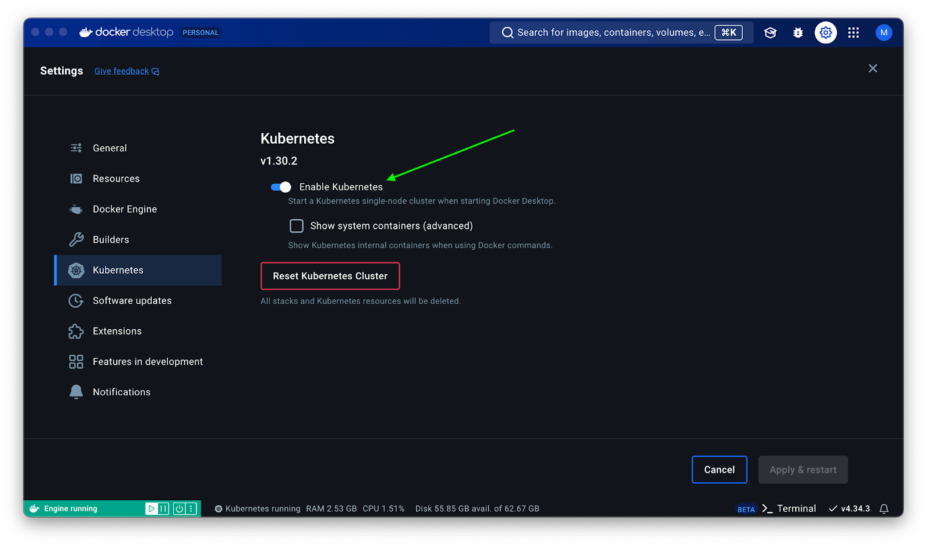
Task: Click Apply & restart button
Action: tap(803, 469)
